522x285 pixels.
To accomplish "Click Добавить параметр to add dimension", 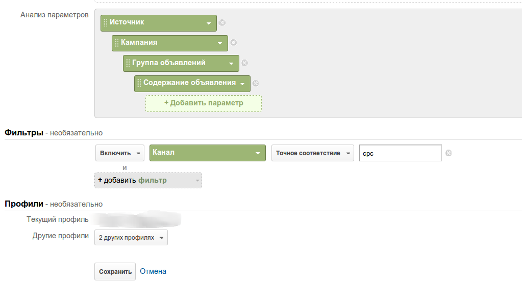I will tap(204, 103).
